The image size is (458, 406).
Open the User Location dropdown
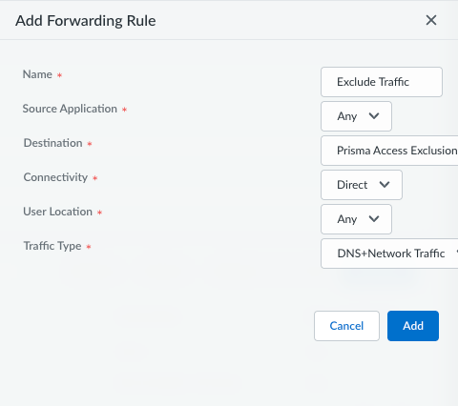[x=356, y=219]
